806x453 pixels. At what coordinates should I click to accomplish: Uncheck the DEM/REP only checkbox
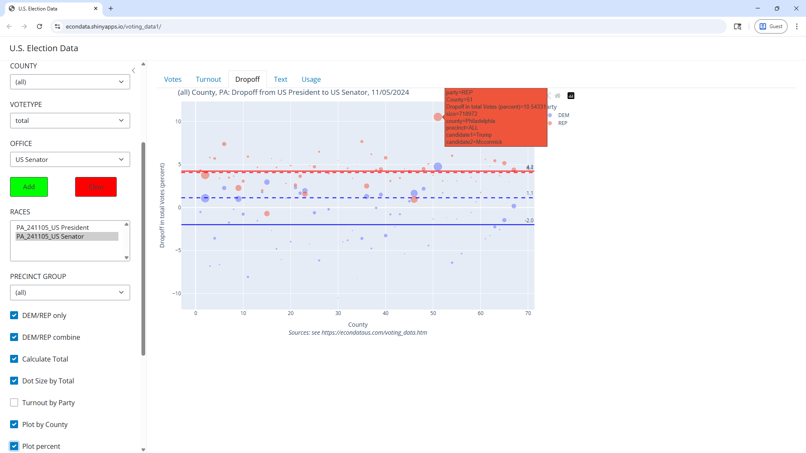pyautogui.click(x=14, y=315)
